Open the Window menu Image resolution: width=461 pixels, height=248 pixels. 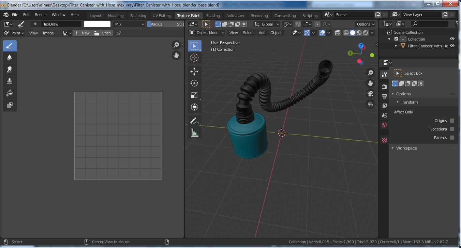59,15
